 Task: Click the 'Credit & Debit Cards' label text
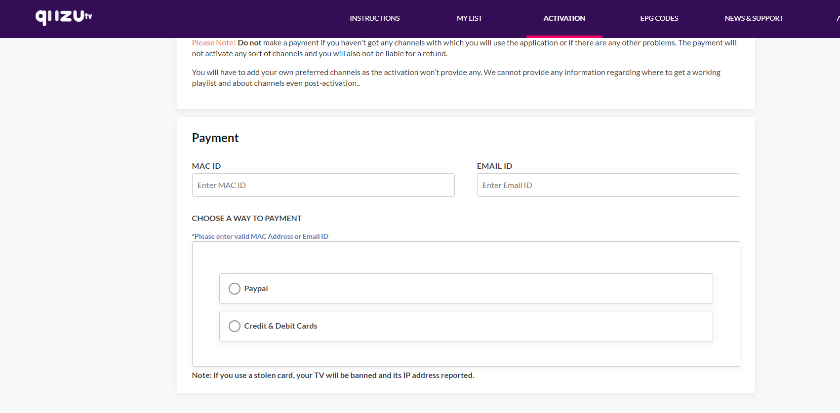pos(280,326)
